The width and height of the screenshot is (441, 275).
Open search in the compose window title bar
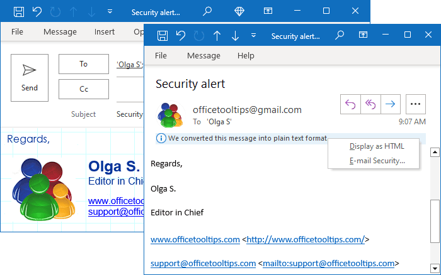tap(207, 11)
